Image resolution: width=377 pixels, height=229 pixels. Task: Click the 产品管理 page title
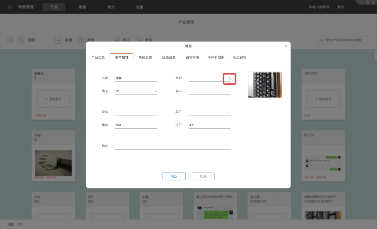[x=186, y=22]
